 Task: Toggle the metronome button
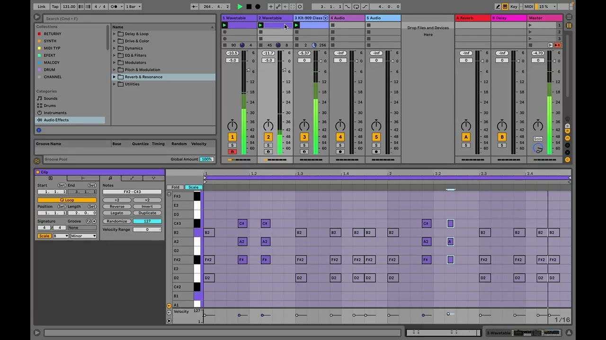click(x=115, y=7)
